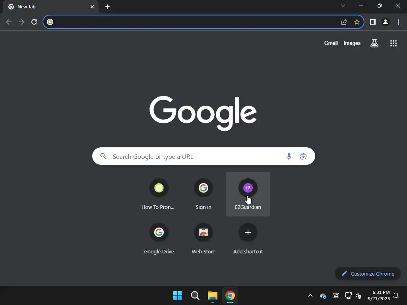407x305 pixels.
Task: Go forward using the browser forward arrow
Action: pos(21,22)
